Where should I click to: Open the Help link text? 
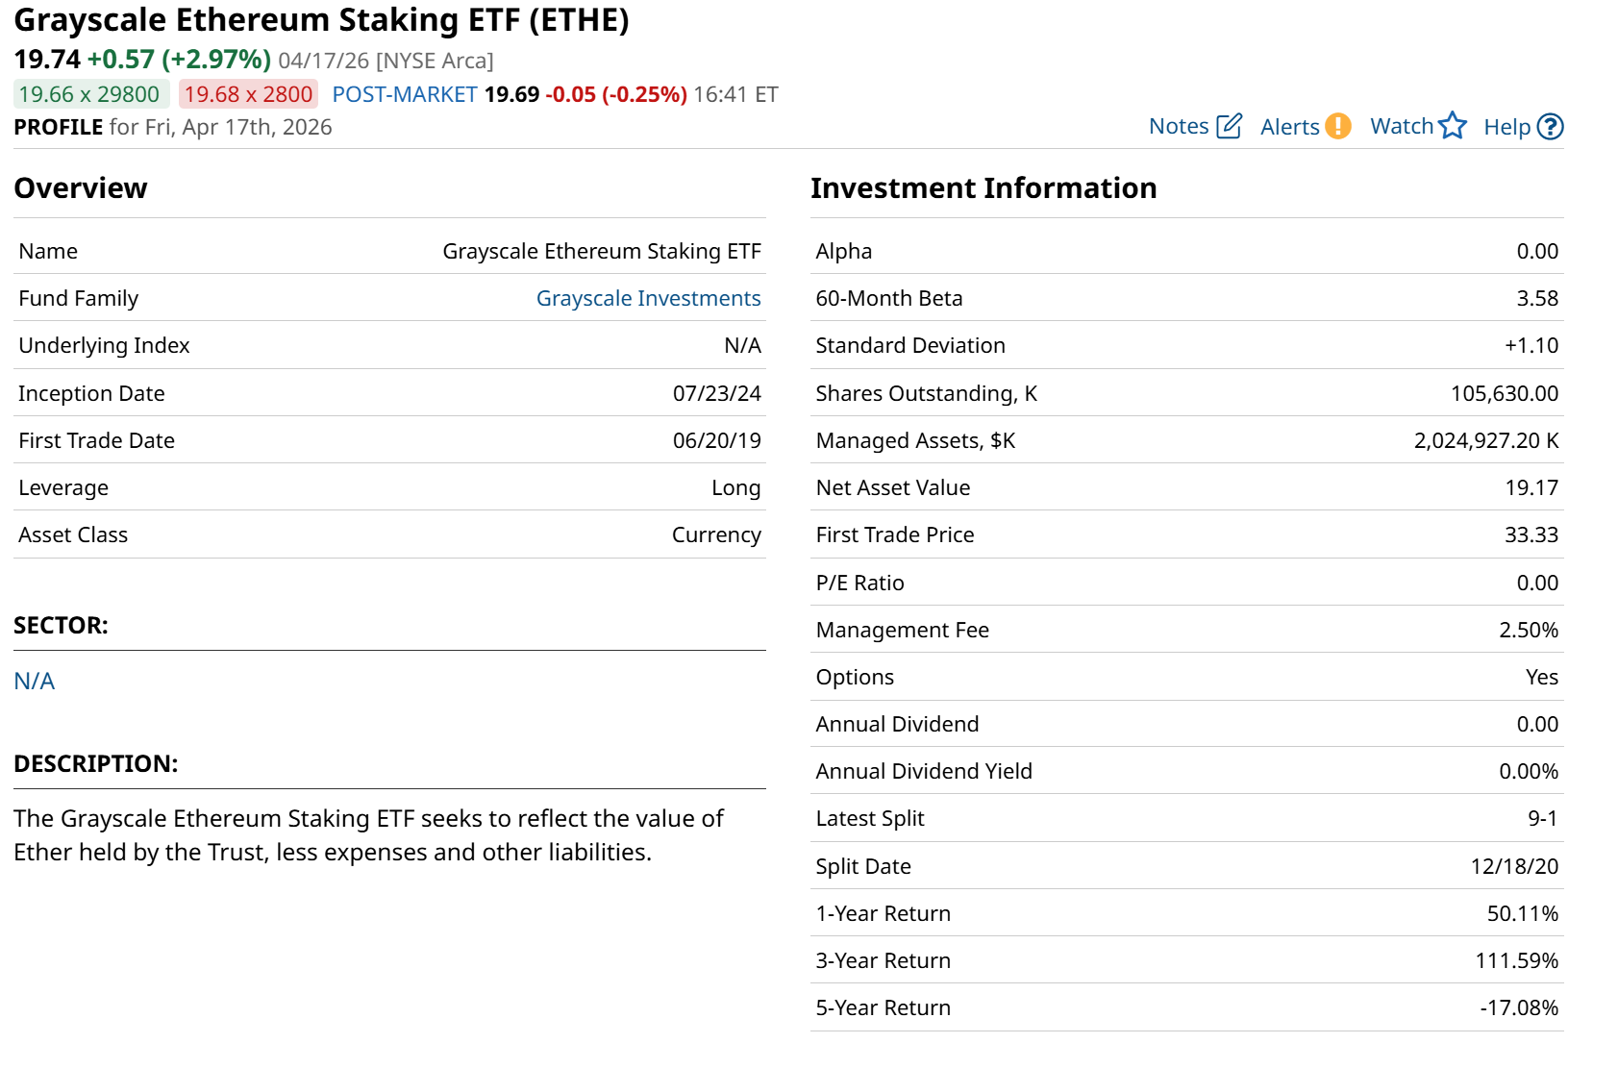[x=1506, y=127]
